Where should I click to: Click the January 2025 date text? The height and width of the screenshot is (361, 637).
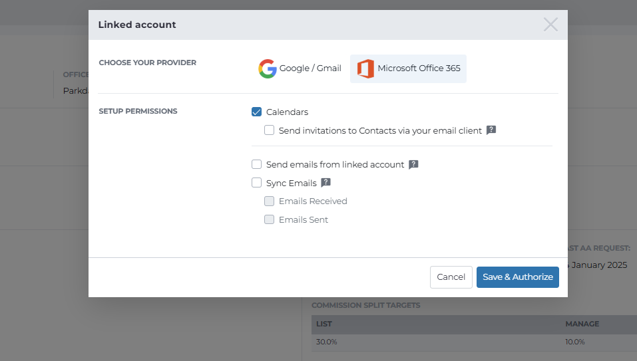(x=599, y=265)
